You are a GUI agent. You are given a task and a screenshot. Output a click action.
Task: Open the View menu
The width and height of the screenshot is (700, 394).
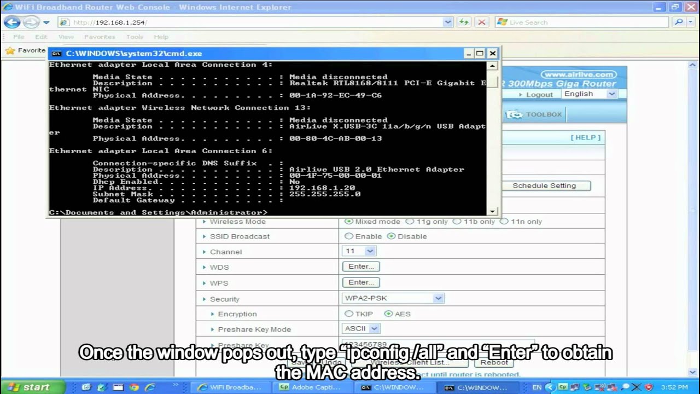66,37
